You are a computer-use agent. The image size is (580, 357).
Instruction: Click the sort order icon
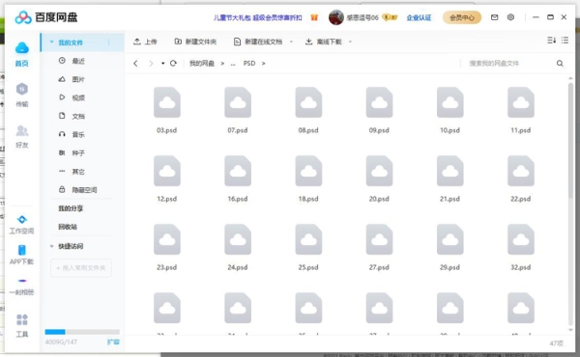point(551,41)
